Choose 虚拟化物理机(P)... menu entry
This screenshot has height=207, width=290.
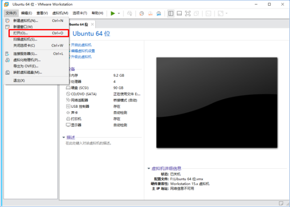(37, 60)
